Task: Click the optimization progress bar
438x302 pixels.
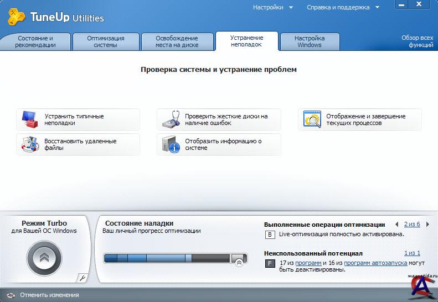Action: tap(166, 258)
